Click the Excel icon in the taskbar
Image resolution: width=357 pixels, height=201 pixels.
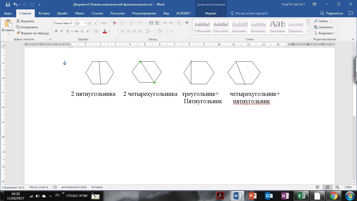(x=301, y=196)
